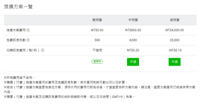This screenshot has width=200, height=103.
Task: Click the 免費訊息則數 row label
Action: pyautogui.click(x=16, y=40)
